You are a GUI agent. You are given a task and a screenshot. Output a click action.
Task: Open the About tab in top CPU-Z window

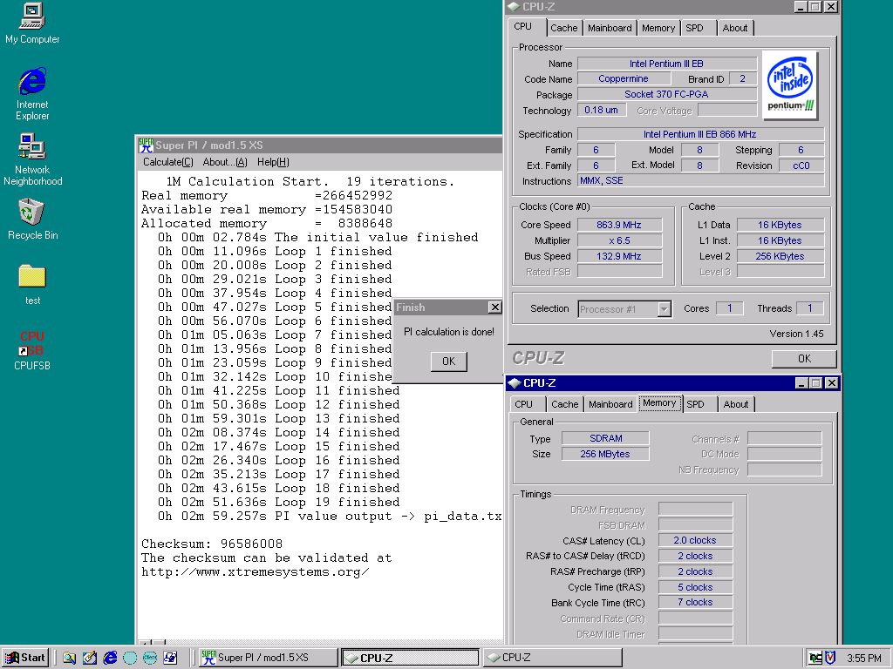[735, 28]
